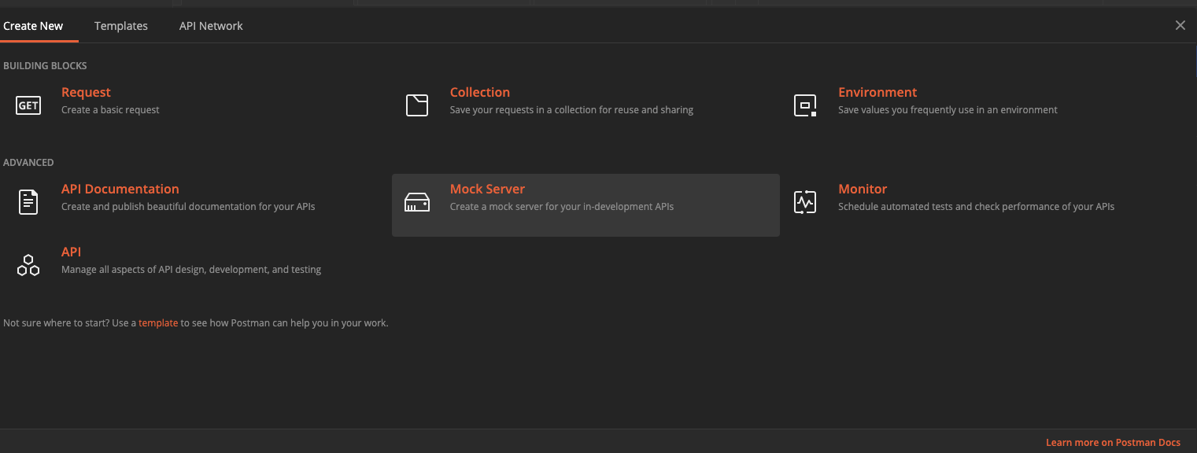Follow the inline template link

(158, 322)
